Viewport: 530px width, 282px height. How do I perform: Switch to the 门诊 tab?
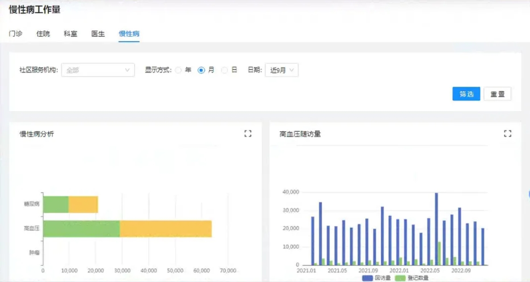16,34
